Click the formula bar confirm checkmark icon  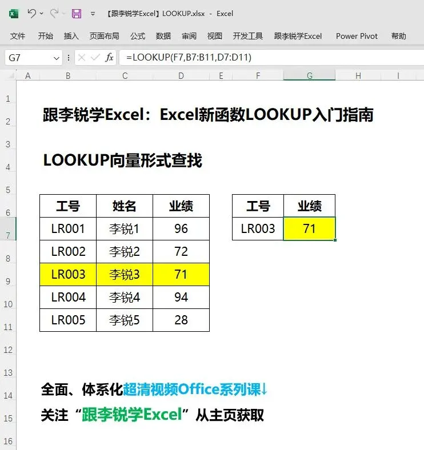tap(94, 58)
